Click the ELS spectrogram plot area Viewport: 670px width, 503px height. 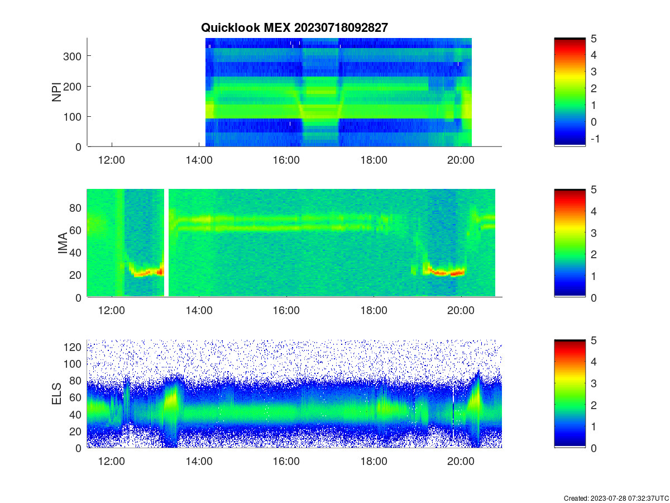[294, 393]
